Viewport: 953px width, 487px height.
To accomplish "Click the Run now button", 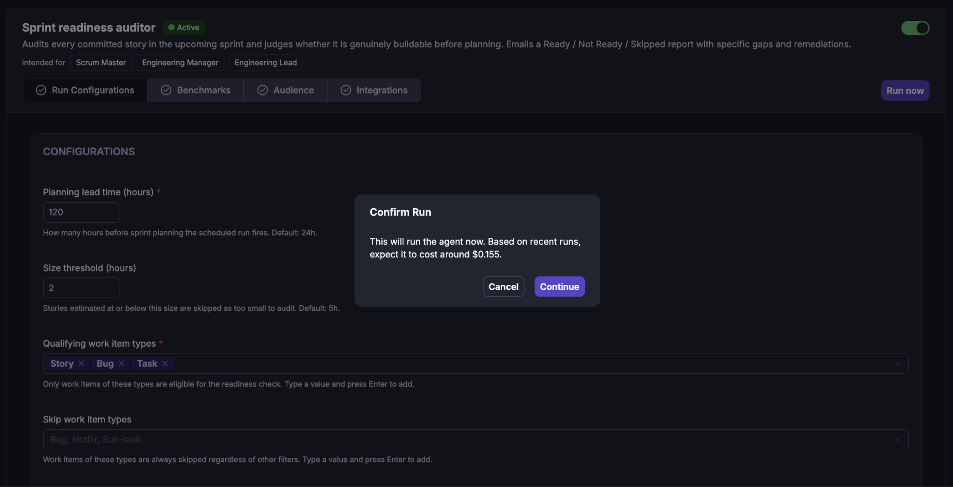I will [x=905, y=91].
